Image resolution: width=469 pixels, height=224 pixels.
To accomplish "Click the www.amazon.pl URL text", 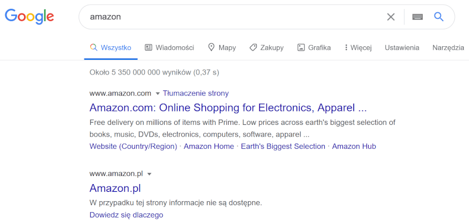I will coord(116,174).
